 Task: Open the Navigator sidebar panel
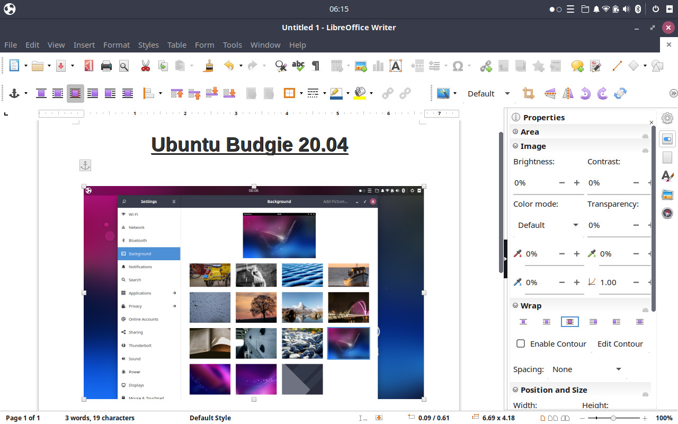[667, 213]
